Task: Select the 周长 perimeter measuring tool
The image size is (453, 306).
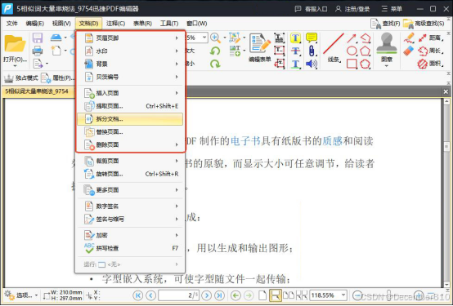Action: pos(430,51)
